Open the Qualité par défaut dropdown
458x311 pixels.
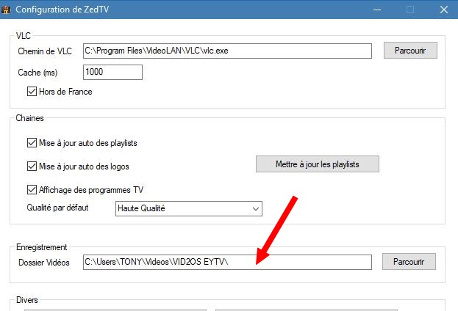[x=189, y=209]
